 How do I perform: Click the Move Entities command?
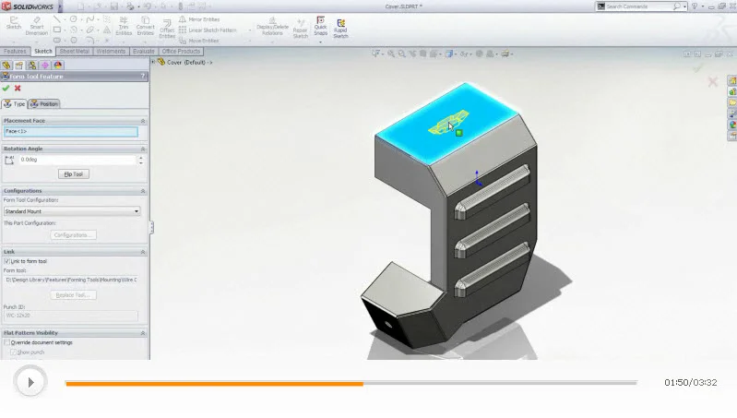pyautogui.click(x=199, y=41)
